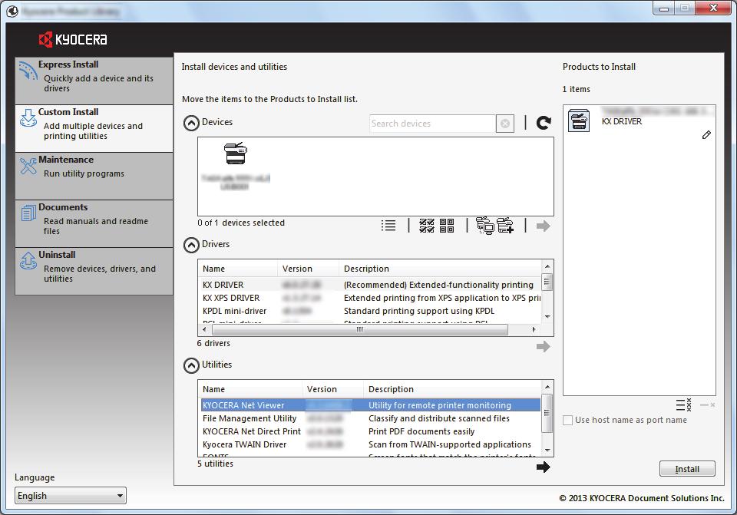Remove all items from Products list
737x515 pixels.
pyautogui.click(x=684, y=404)
